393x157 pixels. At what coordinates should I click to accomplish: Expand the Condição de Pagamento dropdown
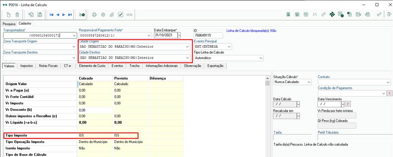[384, 93]
